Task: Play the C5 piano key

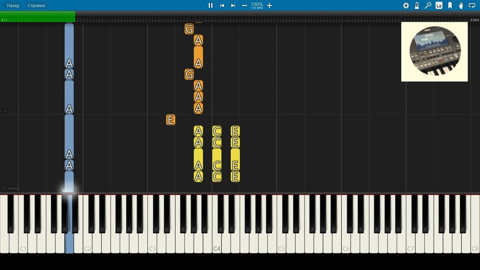Action: pyautogui.click(x=281, y=243)
